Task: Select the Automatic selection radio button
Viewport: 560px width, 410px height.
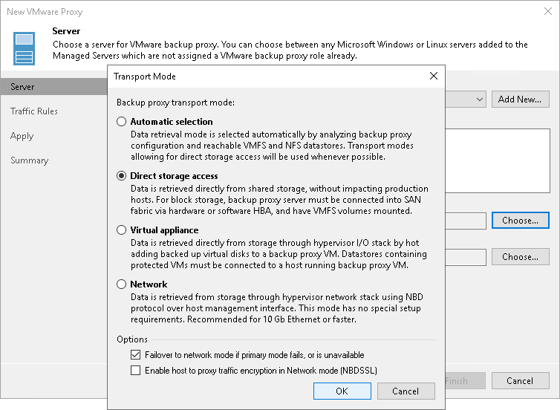Action: (x=121, y=121)
